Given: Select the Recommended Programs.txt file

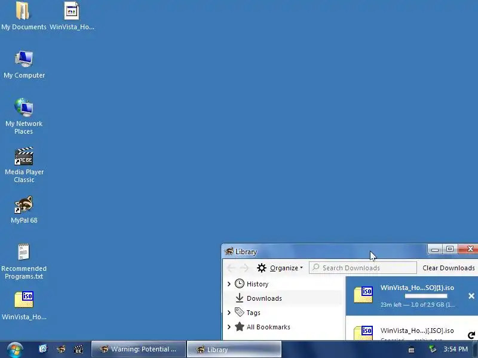Looking at the screenshot, I should 24,252.
